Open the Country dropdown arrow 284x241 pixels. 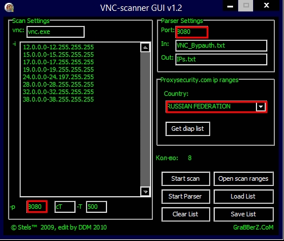click(261, 107)
